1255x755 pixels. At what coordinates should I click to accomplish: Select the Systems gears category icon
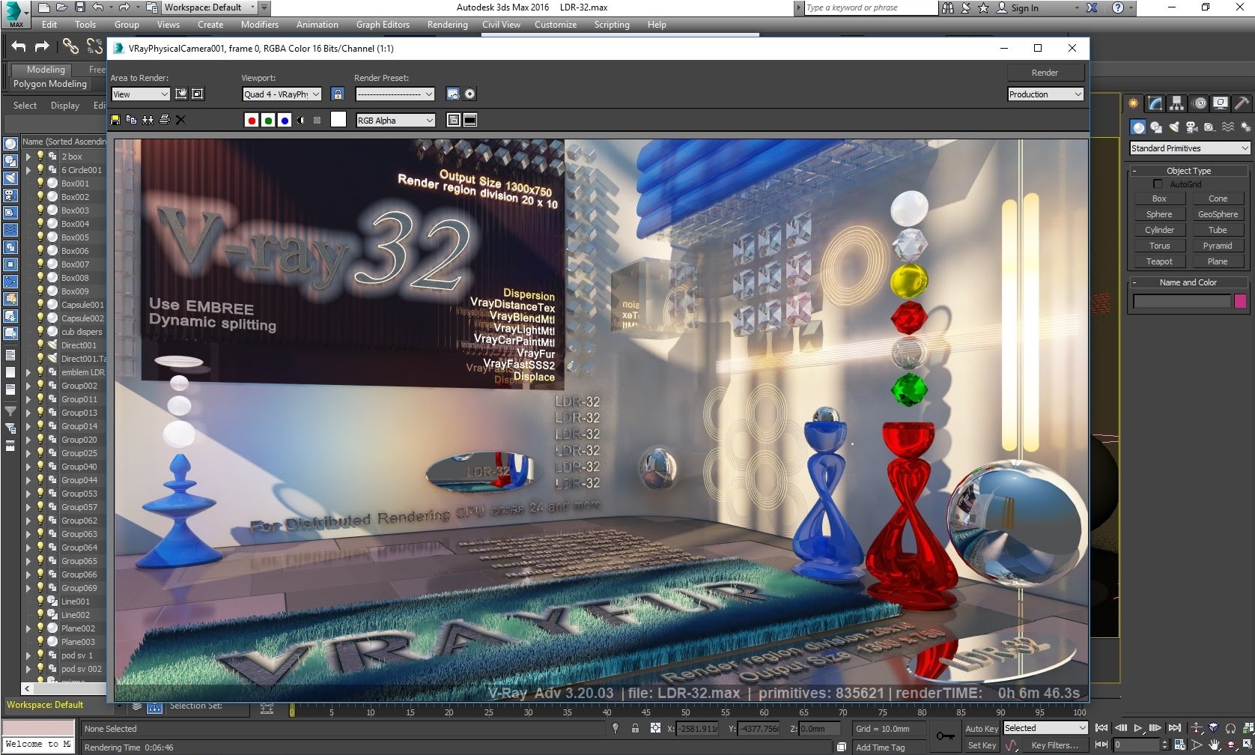pos(1246,127)
